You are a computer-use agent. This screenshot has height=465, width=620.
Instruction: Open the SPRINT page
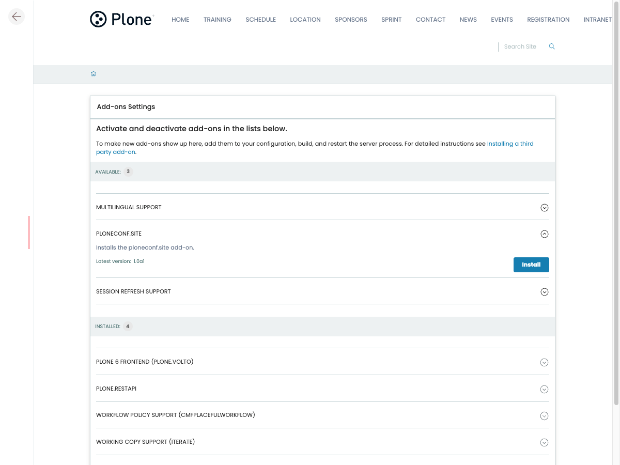point(392,20)
